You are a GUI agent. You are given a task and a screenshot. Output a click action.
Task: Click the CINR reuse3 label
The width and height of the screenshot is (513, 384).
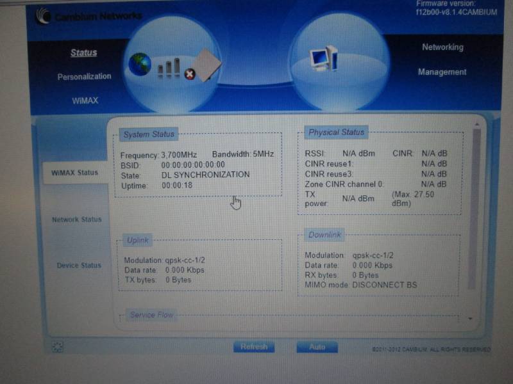click(328, 174)
